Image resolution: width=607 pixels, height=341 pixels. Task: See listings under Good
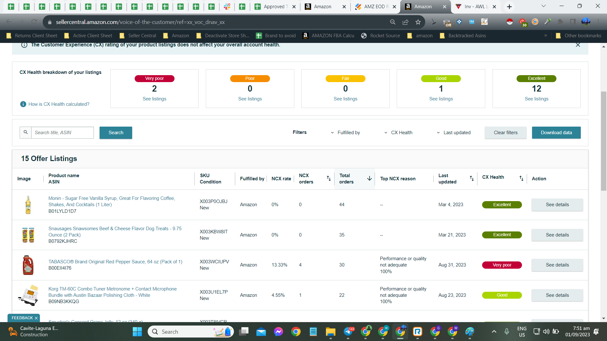click(441, 99)
